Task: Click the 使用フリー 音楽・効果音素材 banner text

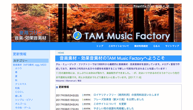Action: click(x=30, y=35)
